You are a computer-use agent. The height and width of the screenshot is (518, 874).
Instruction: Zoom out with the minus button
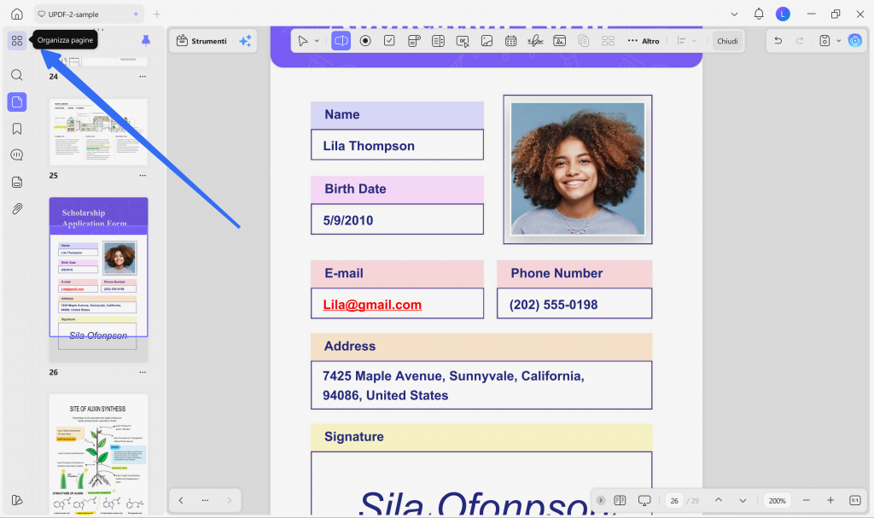pos(806,500)
